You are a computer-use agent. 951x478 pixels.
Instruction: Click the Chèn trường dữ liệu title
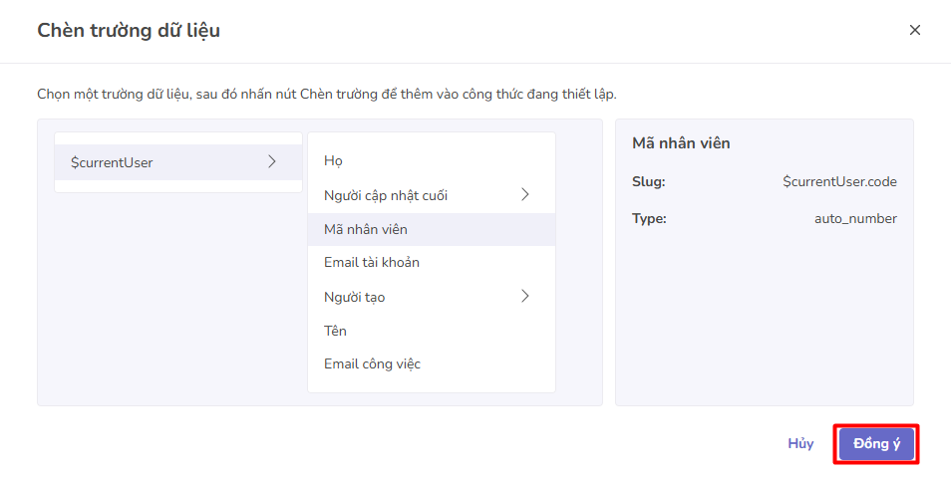coord(129,31)
